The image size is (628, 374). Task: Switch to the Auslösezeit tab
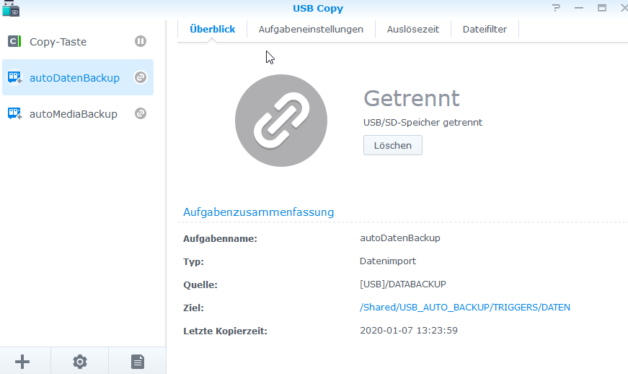[x=412, y=30]
